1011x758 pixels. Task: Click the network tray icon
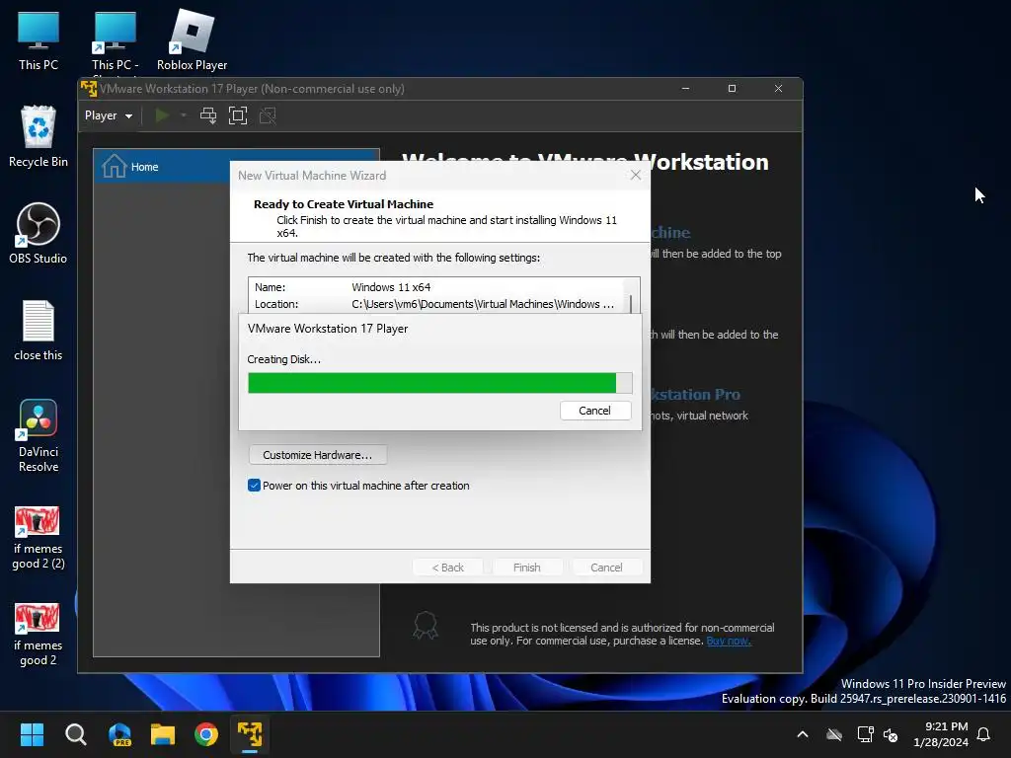(865, 734)
